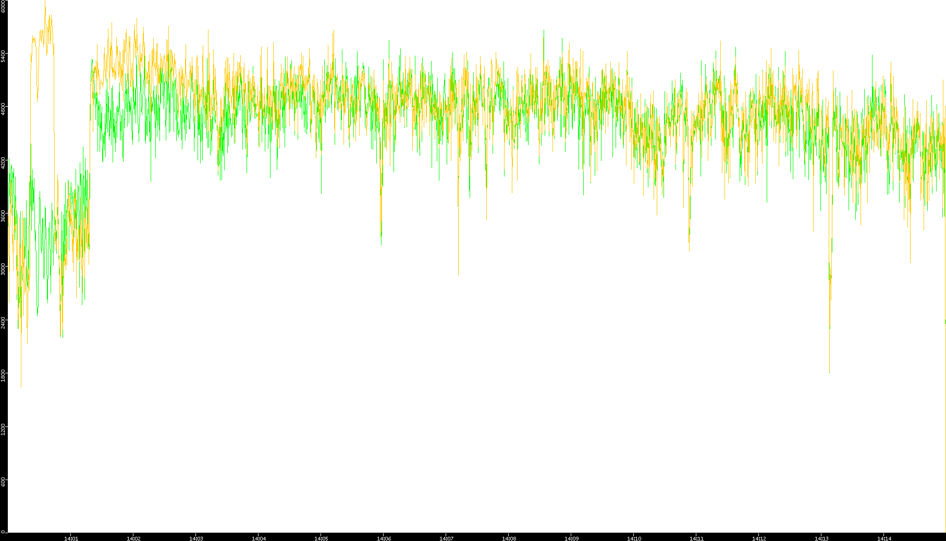Click the 3000 label on vertical axis
The image size is (946, 541).
(x=4, y=269)
